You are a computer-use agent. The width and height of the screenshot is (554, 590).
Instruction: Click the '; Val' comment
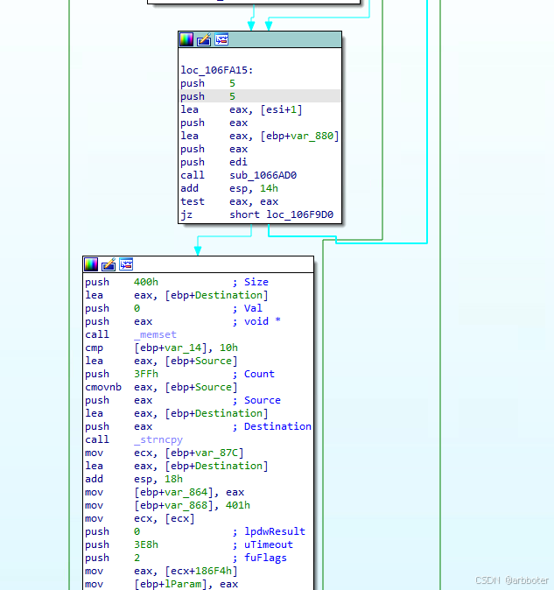[247, 308]
